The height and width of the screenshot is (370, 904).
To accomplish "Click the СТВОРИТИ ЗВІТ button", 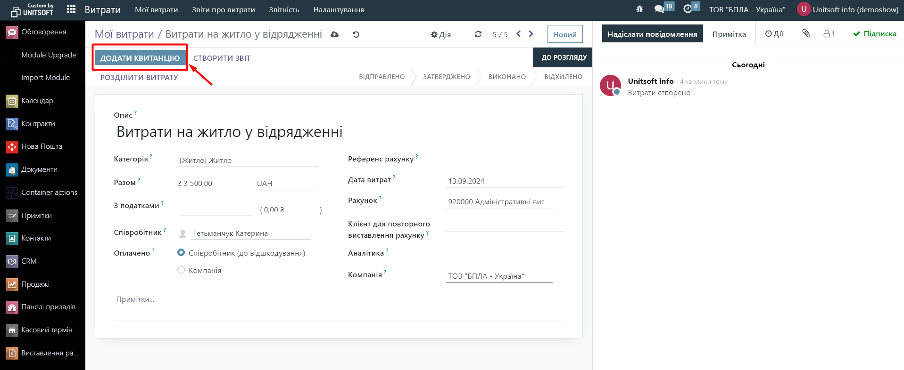I will [x=222, y=58].
